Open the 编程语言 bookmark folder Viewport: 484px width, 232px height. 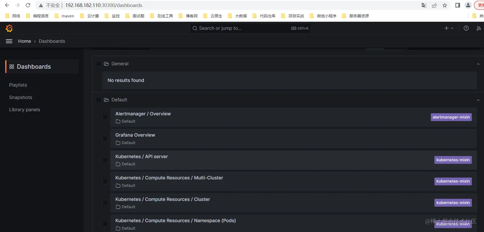[37, 16]
